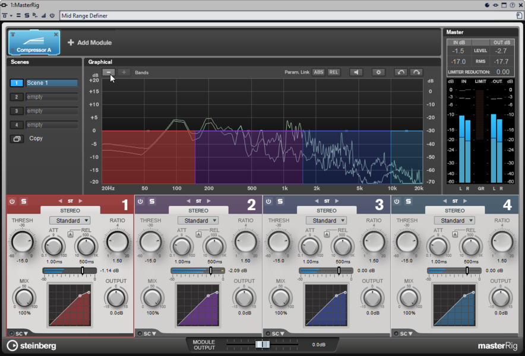Toggle auto release A in band 1
Image resolution: width=525 pixels, height=356 pixels.
[x=70, y=234]
